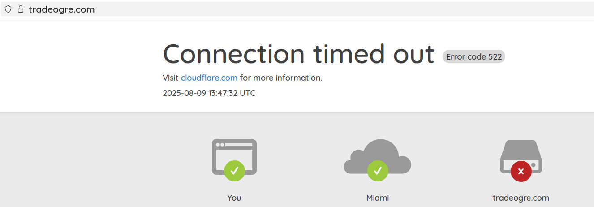Click the red X error status icon
Screen dimensions: 594x207
521,171
